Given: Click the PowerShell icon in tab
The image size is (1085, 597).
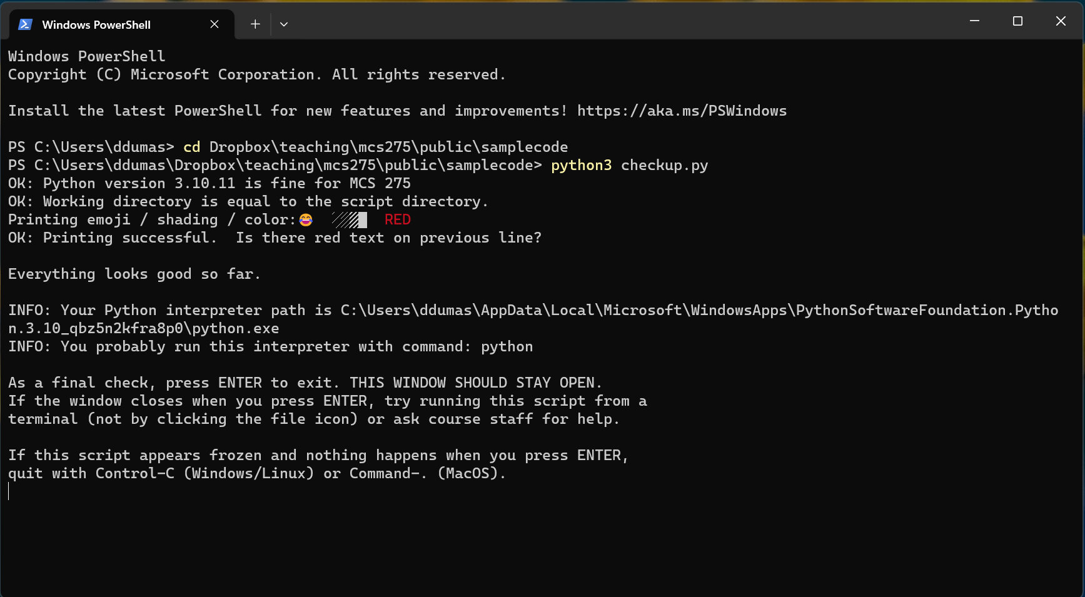Looking at the screenshot, I should [x=25, y=24].
